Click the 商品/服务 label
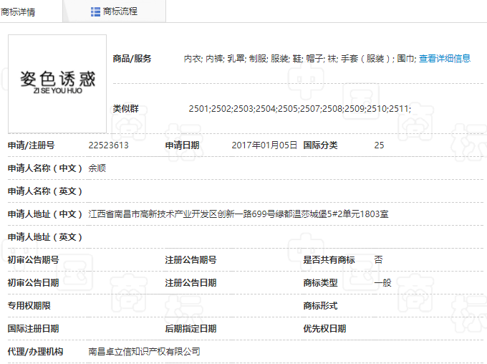Viewport: 487px width, 364px height. (x=132, y=59)
